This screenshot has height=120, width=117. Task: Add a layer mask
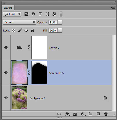[75, 114]
